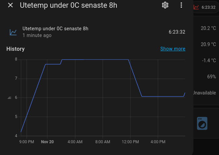The width and height of the screenshot is (219, 155).
Task: Click the Show more history link
Action: (173, 49)
